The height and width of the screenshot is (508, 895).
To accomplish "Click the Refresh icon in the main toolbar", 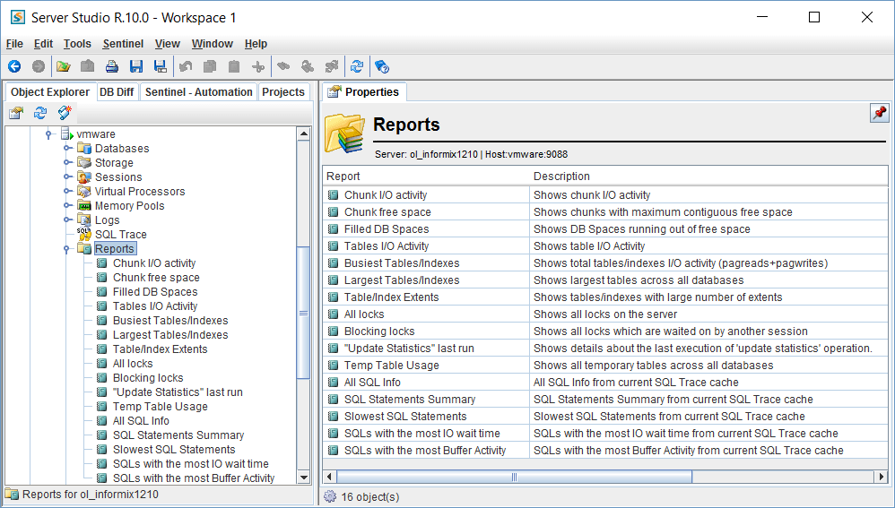I will 357,66.
